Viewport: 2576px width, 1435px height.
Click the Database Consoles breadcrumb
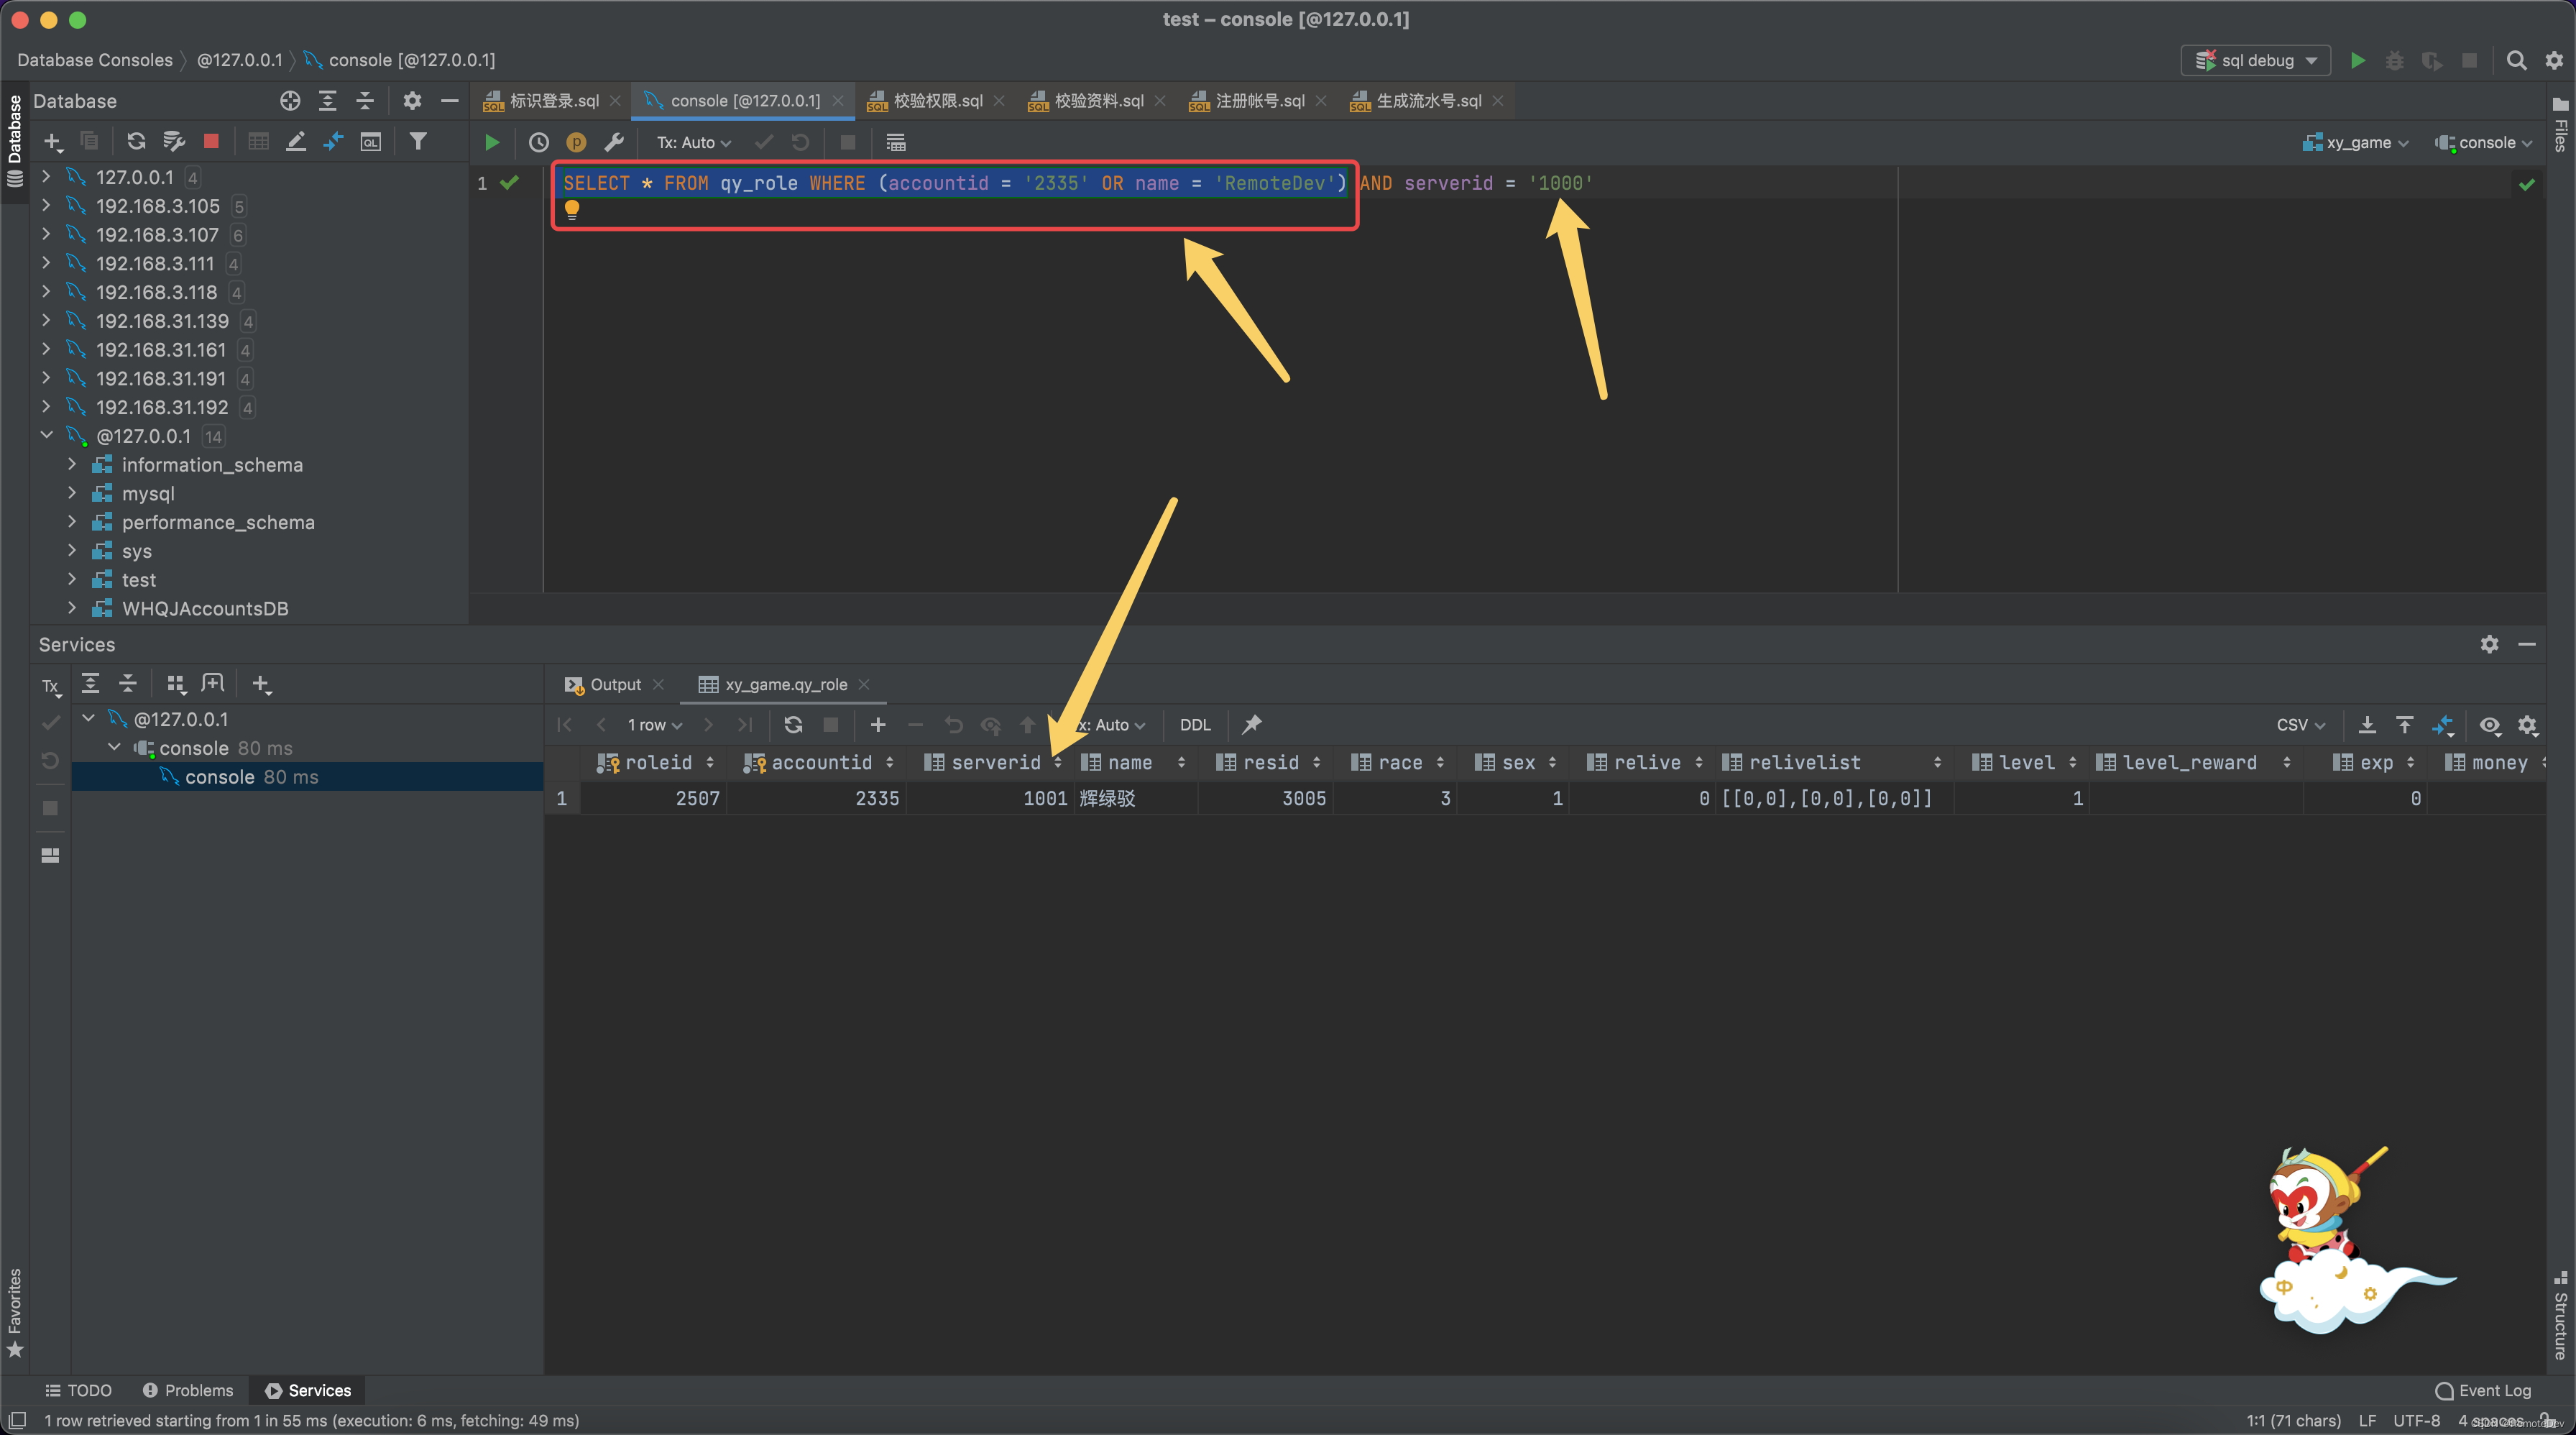click(95, 60)
